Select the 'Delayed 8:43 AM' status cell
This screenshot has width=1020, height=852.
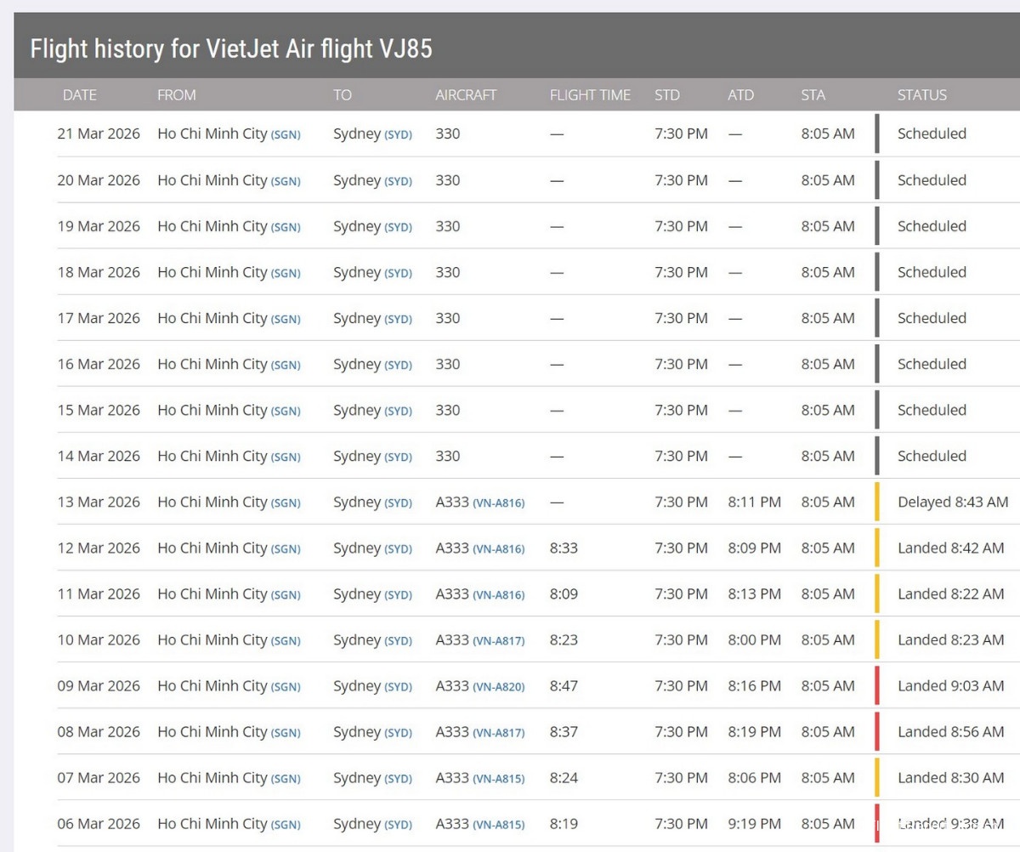point(953,502)
